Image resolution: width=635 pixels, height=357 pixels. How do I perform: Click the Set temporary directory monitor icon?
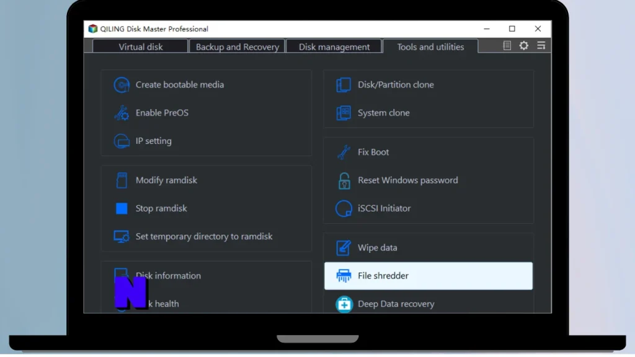click(122, 237)
